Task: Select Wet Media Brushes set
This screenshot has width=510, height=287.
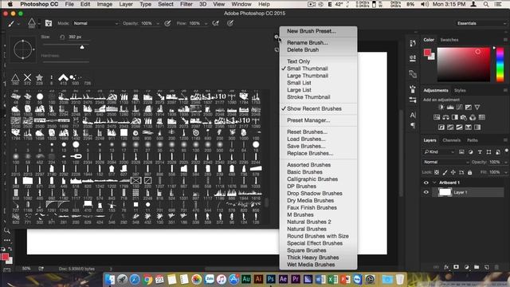Action: click(311, 265)
